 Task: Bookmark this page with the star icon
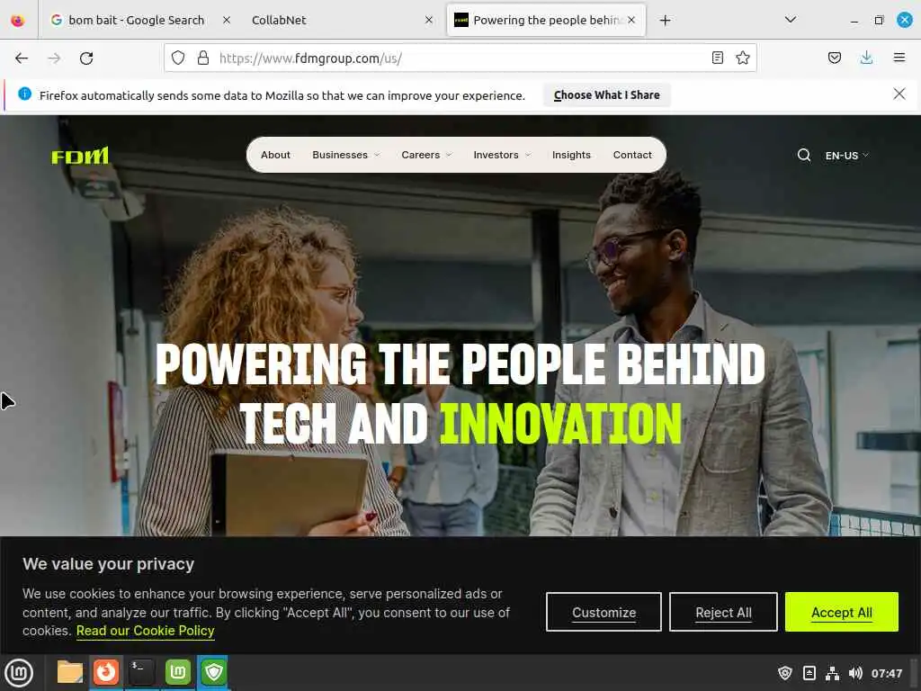tap(742, 58)
